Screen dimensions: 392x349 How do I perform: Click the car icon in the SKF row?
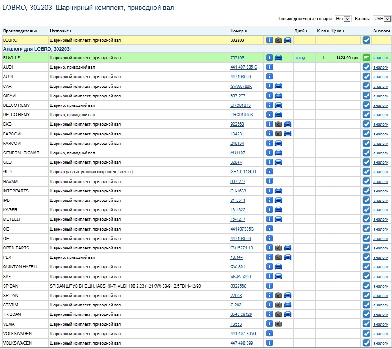(278, 276)
